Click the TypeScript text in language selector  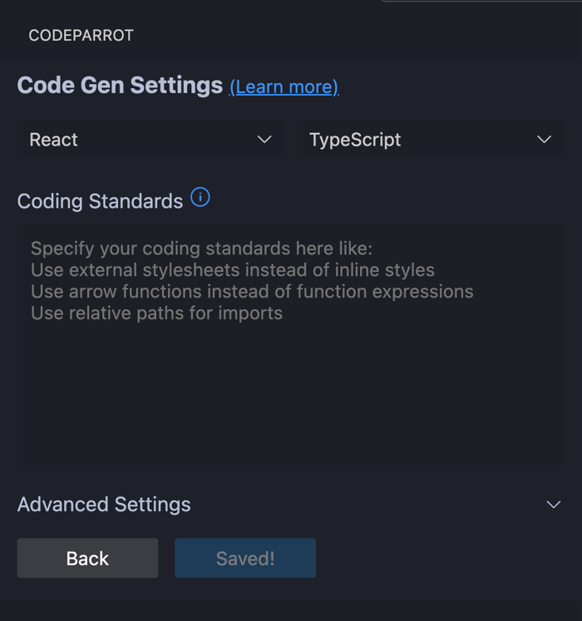coord(355,140)
